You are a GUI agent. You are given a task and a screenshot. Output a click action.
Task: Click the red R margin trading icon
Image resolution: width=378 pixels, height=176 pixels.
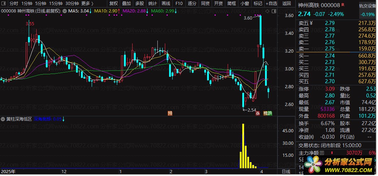tap(343, 5)
